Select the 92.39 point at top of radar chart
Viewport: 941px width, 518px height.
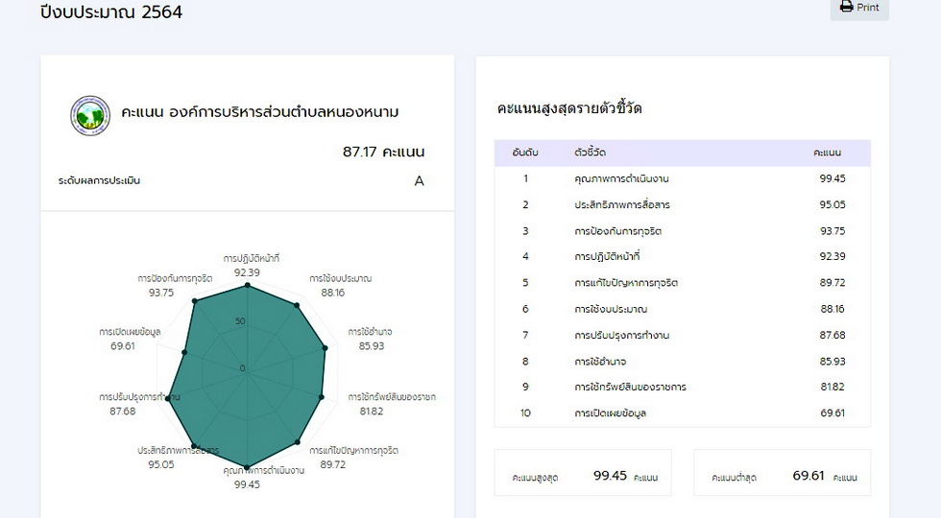tap(248, 287)
